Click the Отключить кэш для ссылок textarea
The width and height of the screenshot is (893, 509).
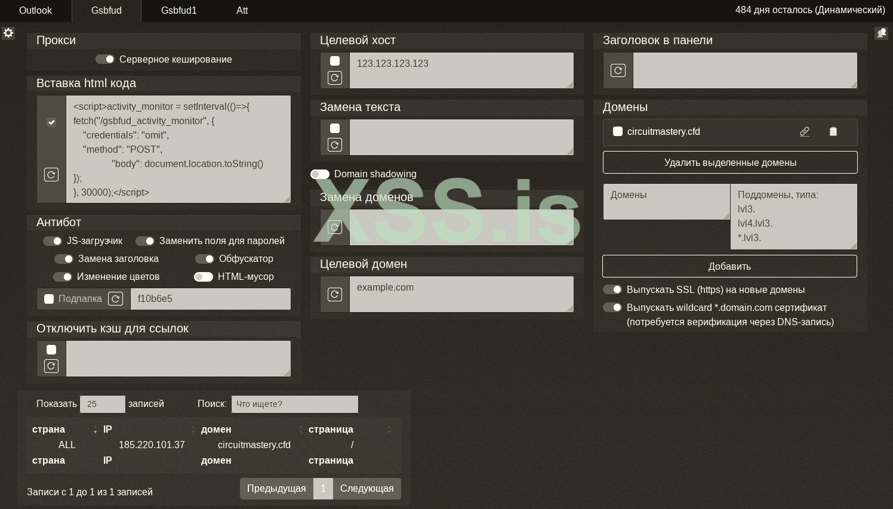pyautogui.click(x=178, y=359)
